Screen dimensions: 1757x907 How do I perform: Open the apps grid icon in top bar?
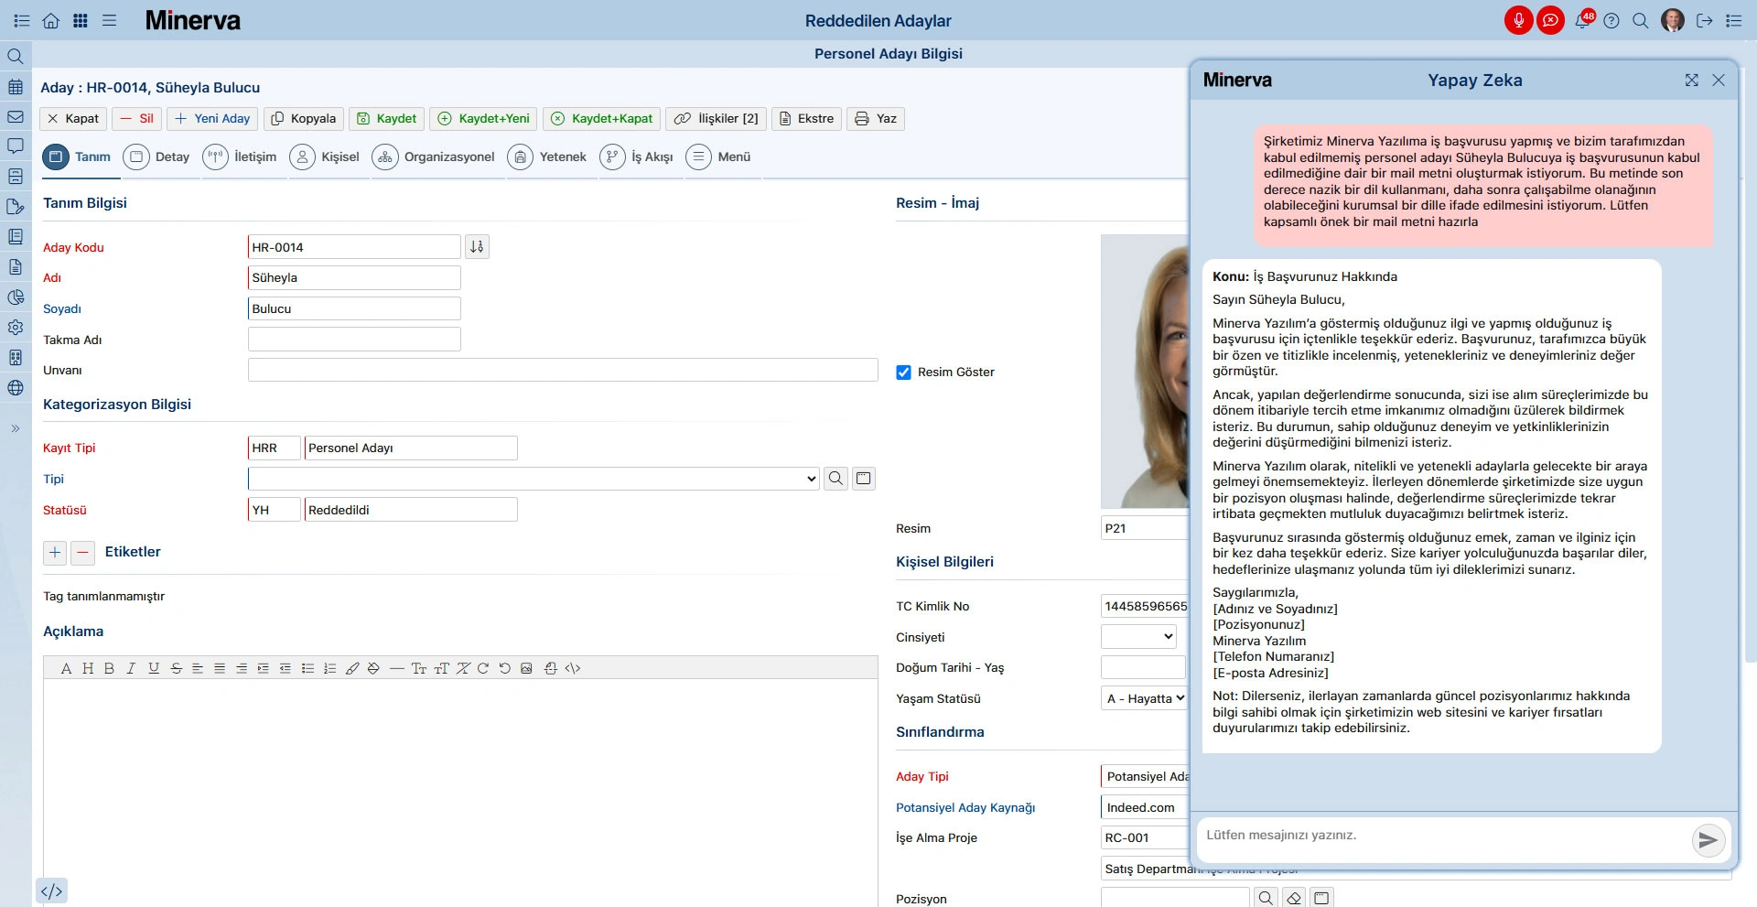point(81,21)
